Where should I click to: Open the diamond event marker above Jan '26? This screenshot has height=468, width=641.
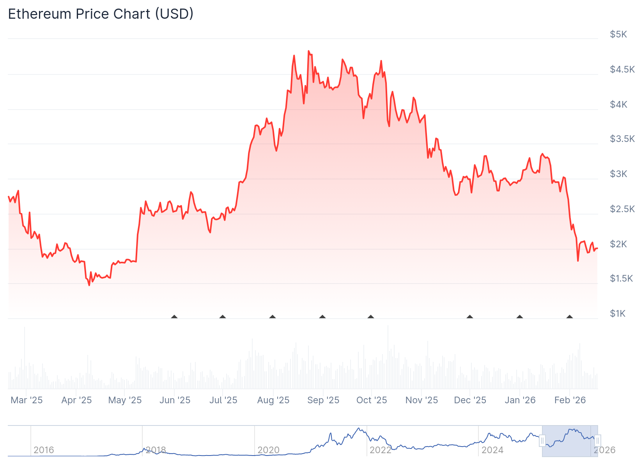point(520,317)
